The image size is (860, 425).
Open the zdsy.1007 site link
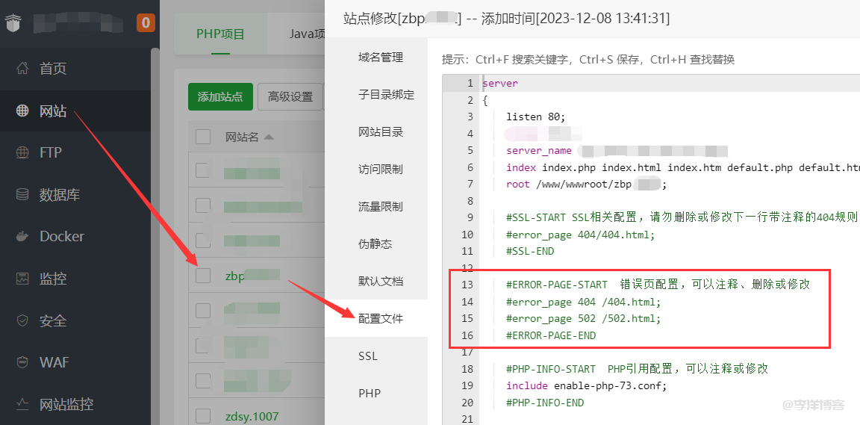pyautogui.click(x=252, y=416)
